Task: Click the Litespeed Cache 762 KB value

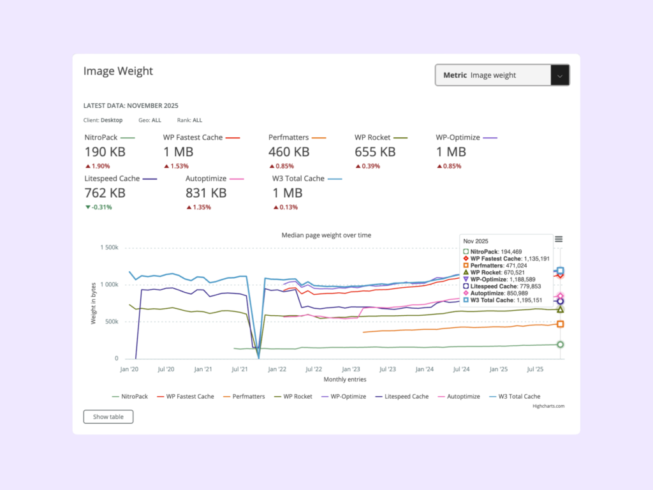Action: 105,193
